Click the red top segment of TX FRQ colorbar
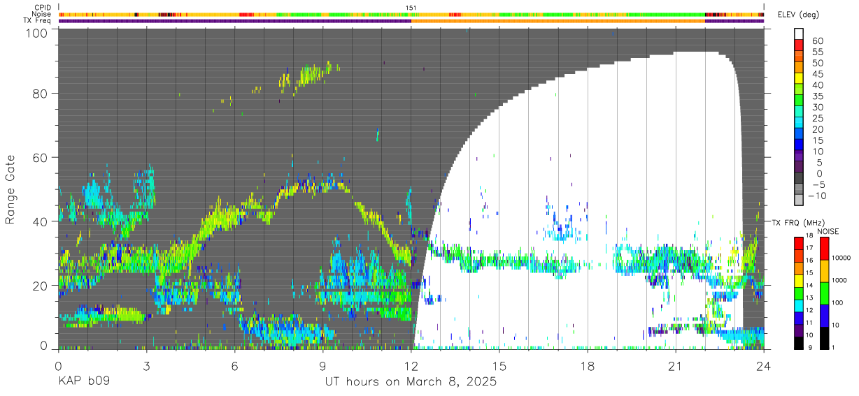859x396 pixels. point(799,243)
